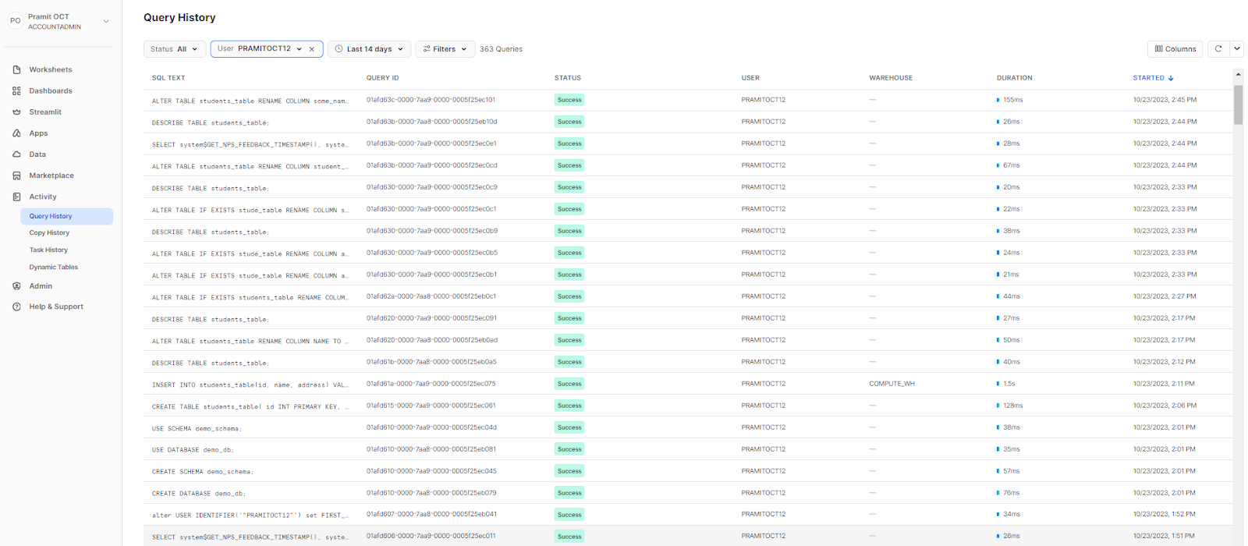Sort by the Duration column header

(1014, 78)
